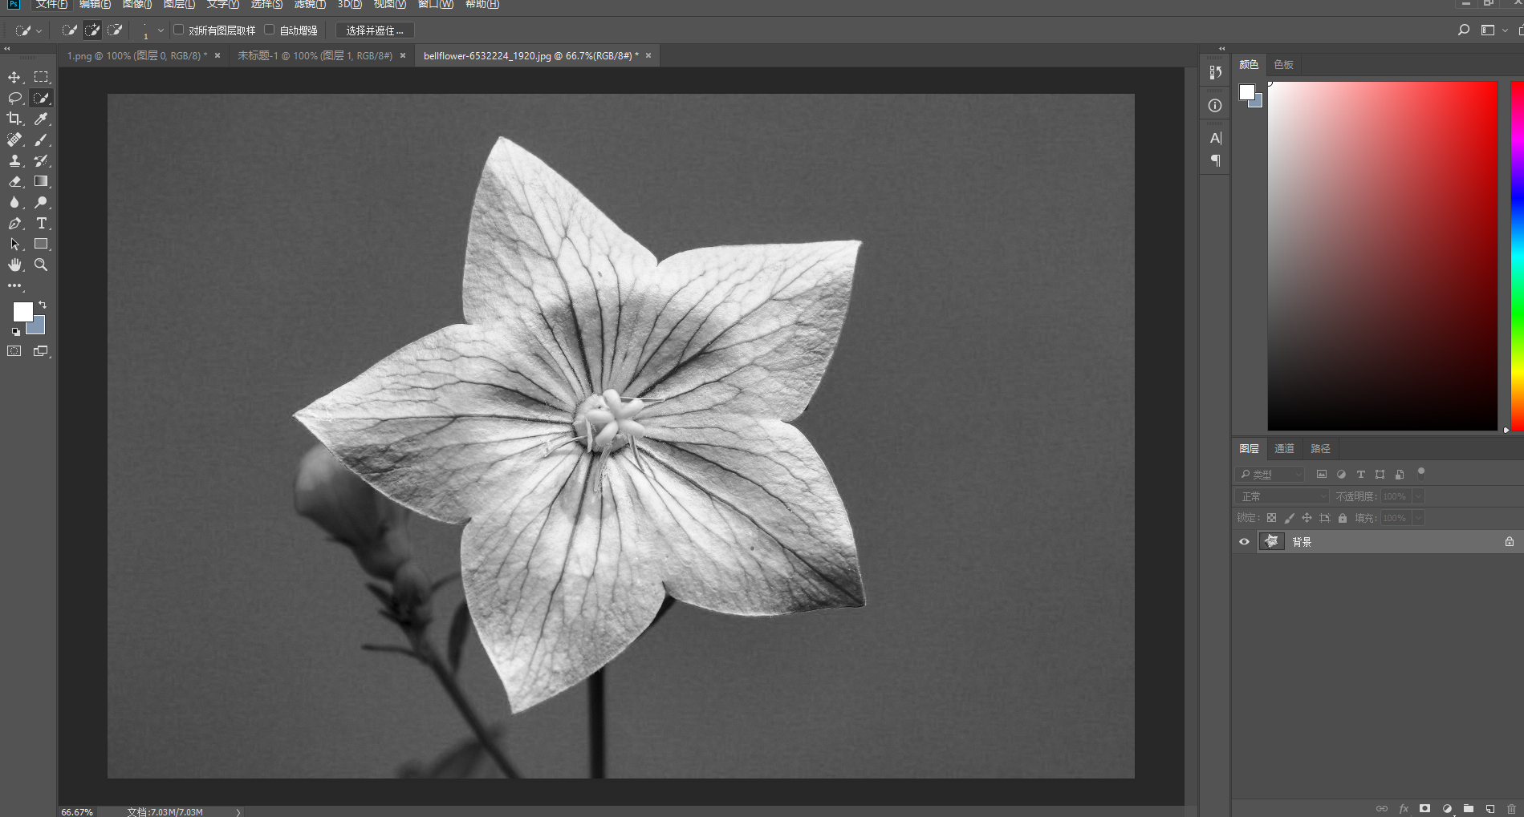Select the Dodge tool
This screenshot has width=1524, height=817.
pos(41,202)
